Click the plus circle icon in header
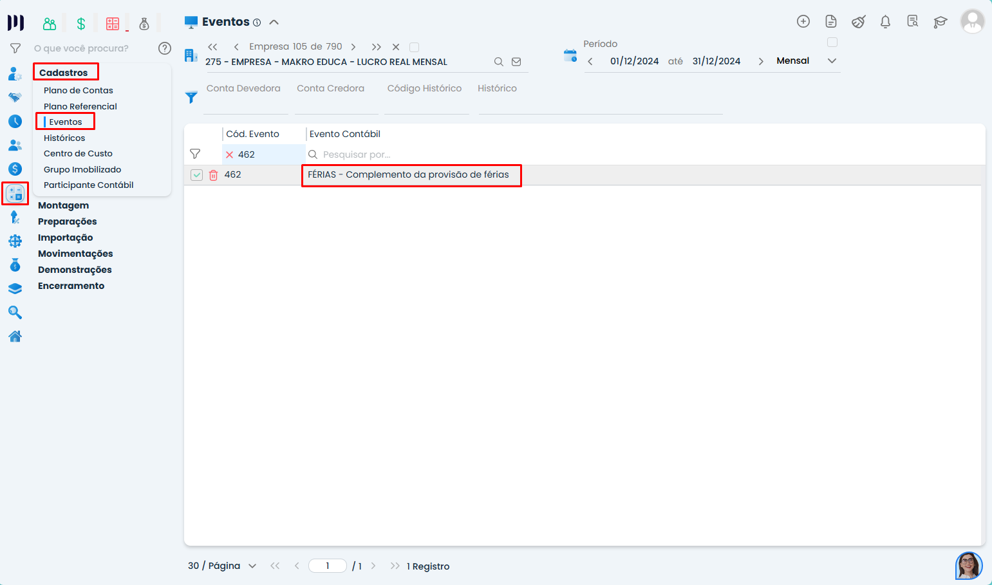 803,21
